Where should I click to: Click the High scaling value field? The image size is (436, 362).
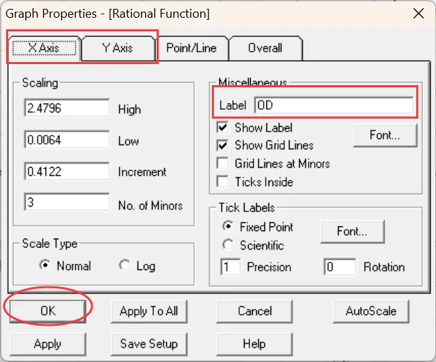[67, 108]
